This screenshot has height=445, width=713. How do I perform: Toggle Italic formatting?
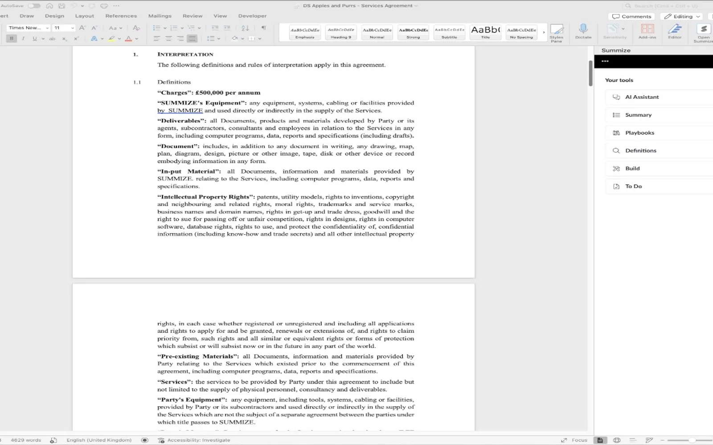pyautogui.click(x=23, y=39)
